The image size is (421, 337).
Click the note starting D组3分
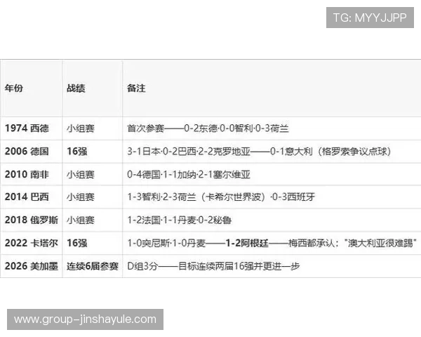point(213,266)
